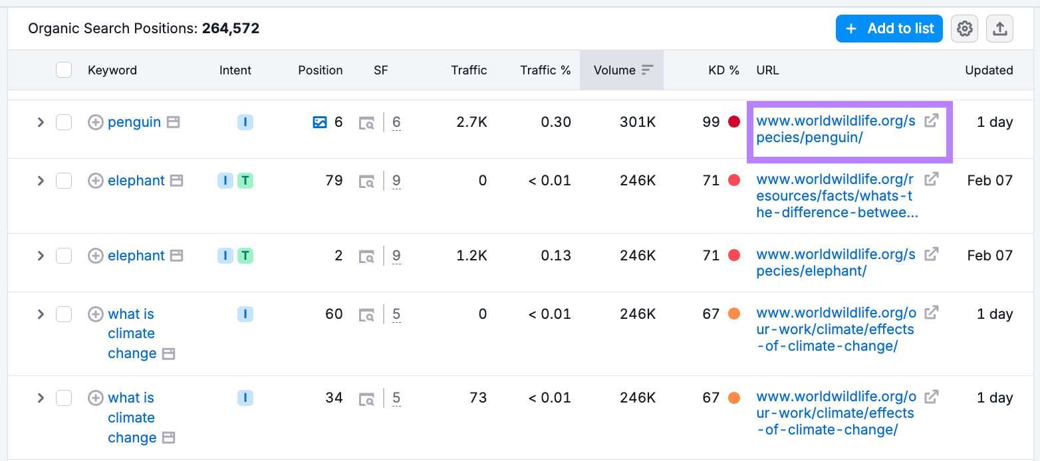Check the penguin row checkbox
Viewport: 1040px width, 461px height.
[64, 122]
